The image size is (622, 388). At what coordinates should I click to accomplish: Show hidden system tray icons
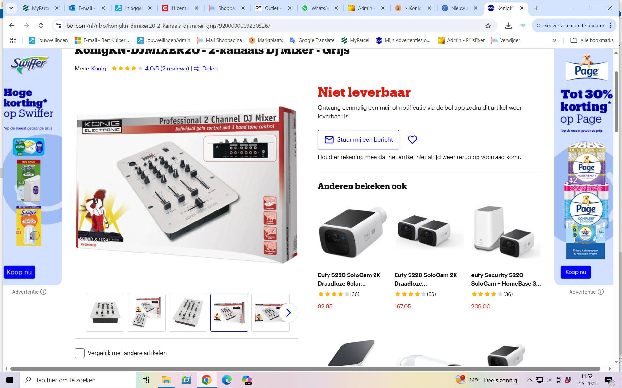[x=529, y=380]
